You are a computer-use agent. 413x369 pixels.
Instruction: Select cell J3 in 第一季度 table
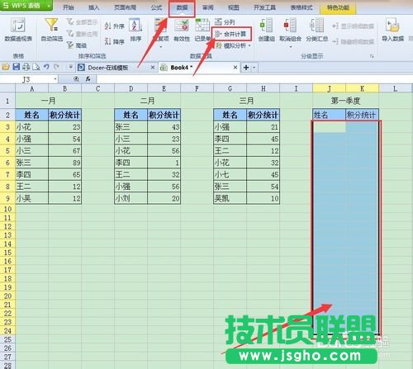(x=330, y=127)
